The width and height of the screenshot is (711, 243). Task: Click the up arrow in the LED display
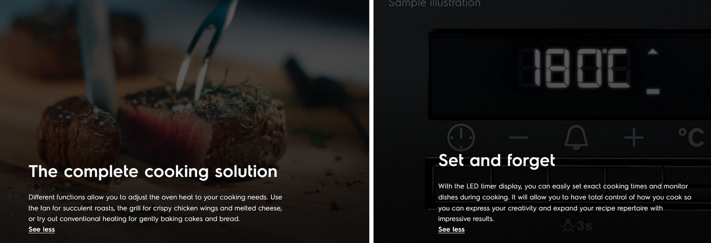[x=652, y=53]
